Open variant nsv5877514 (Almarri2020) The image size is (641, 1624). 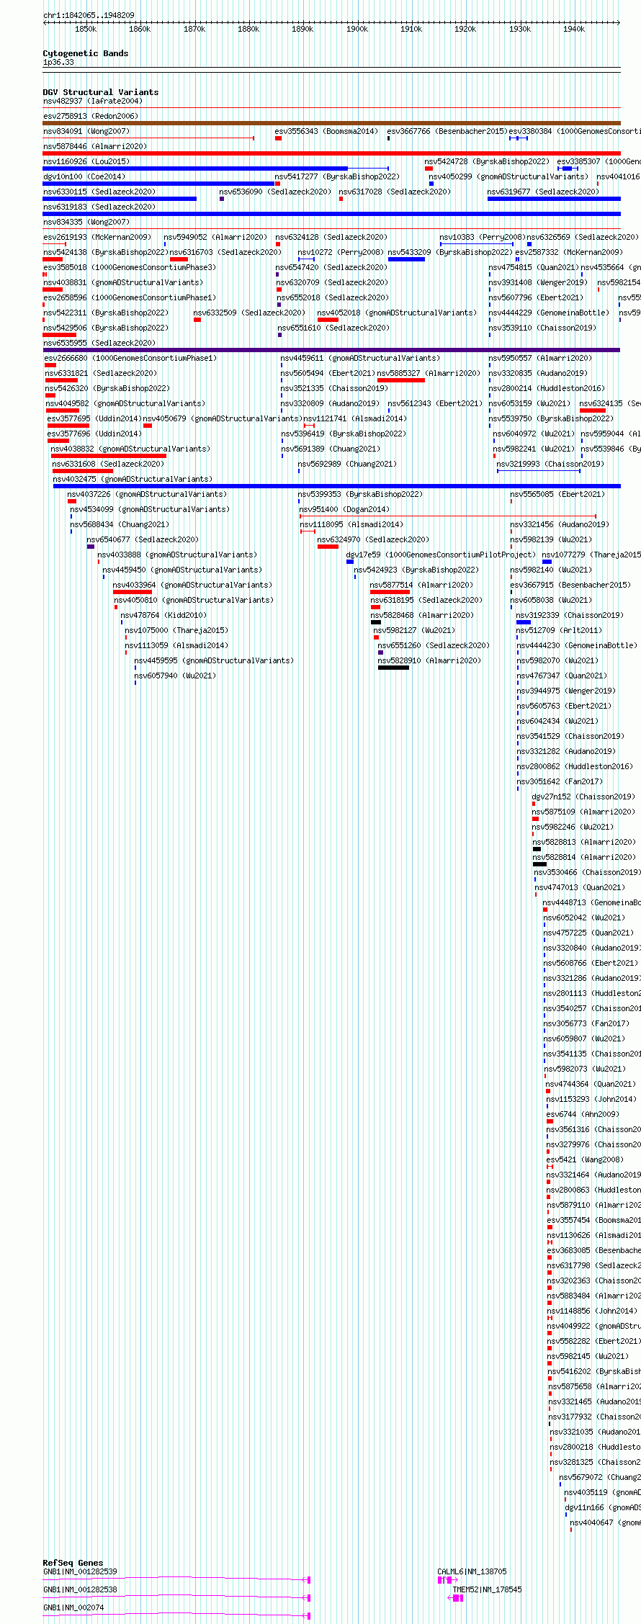pos(422,586)
